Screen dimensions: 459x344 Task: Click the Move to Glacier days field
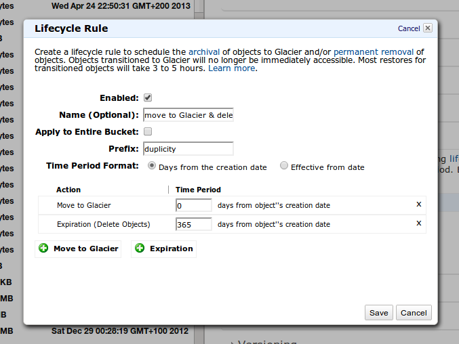[194, 205]
